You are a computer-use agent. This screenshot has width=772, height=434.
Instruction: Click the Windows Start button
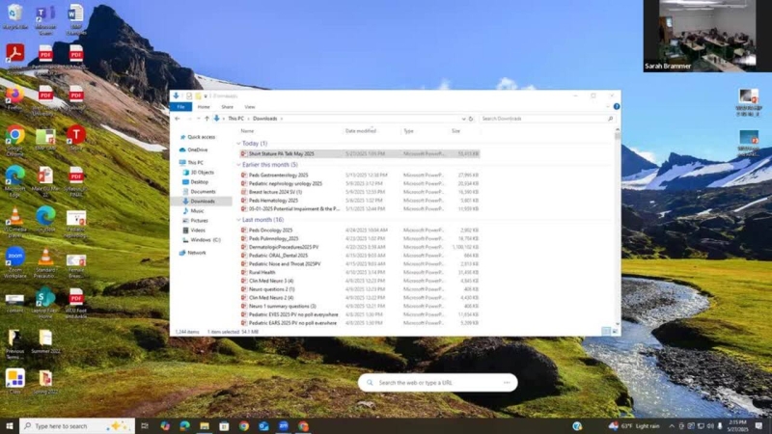pyautogui.click(x=10, y=425)
